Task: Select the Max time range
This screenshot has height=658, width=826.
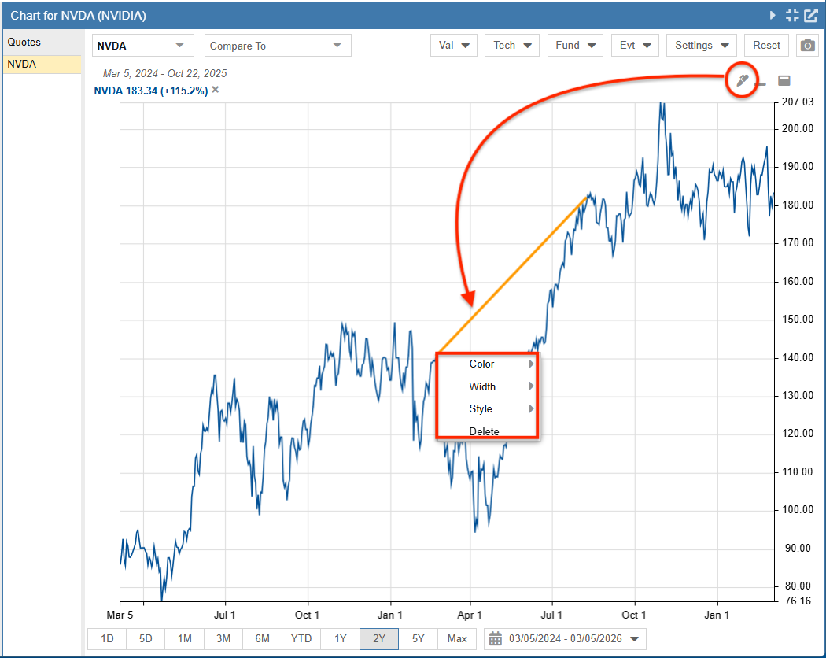Action: coord(457,639)
